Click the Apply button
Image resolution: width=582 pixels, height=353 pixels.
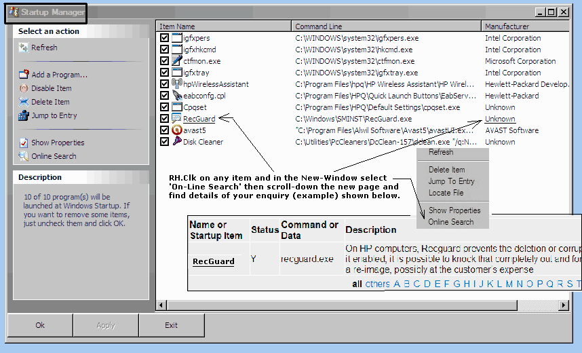(106, 325)
